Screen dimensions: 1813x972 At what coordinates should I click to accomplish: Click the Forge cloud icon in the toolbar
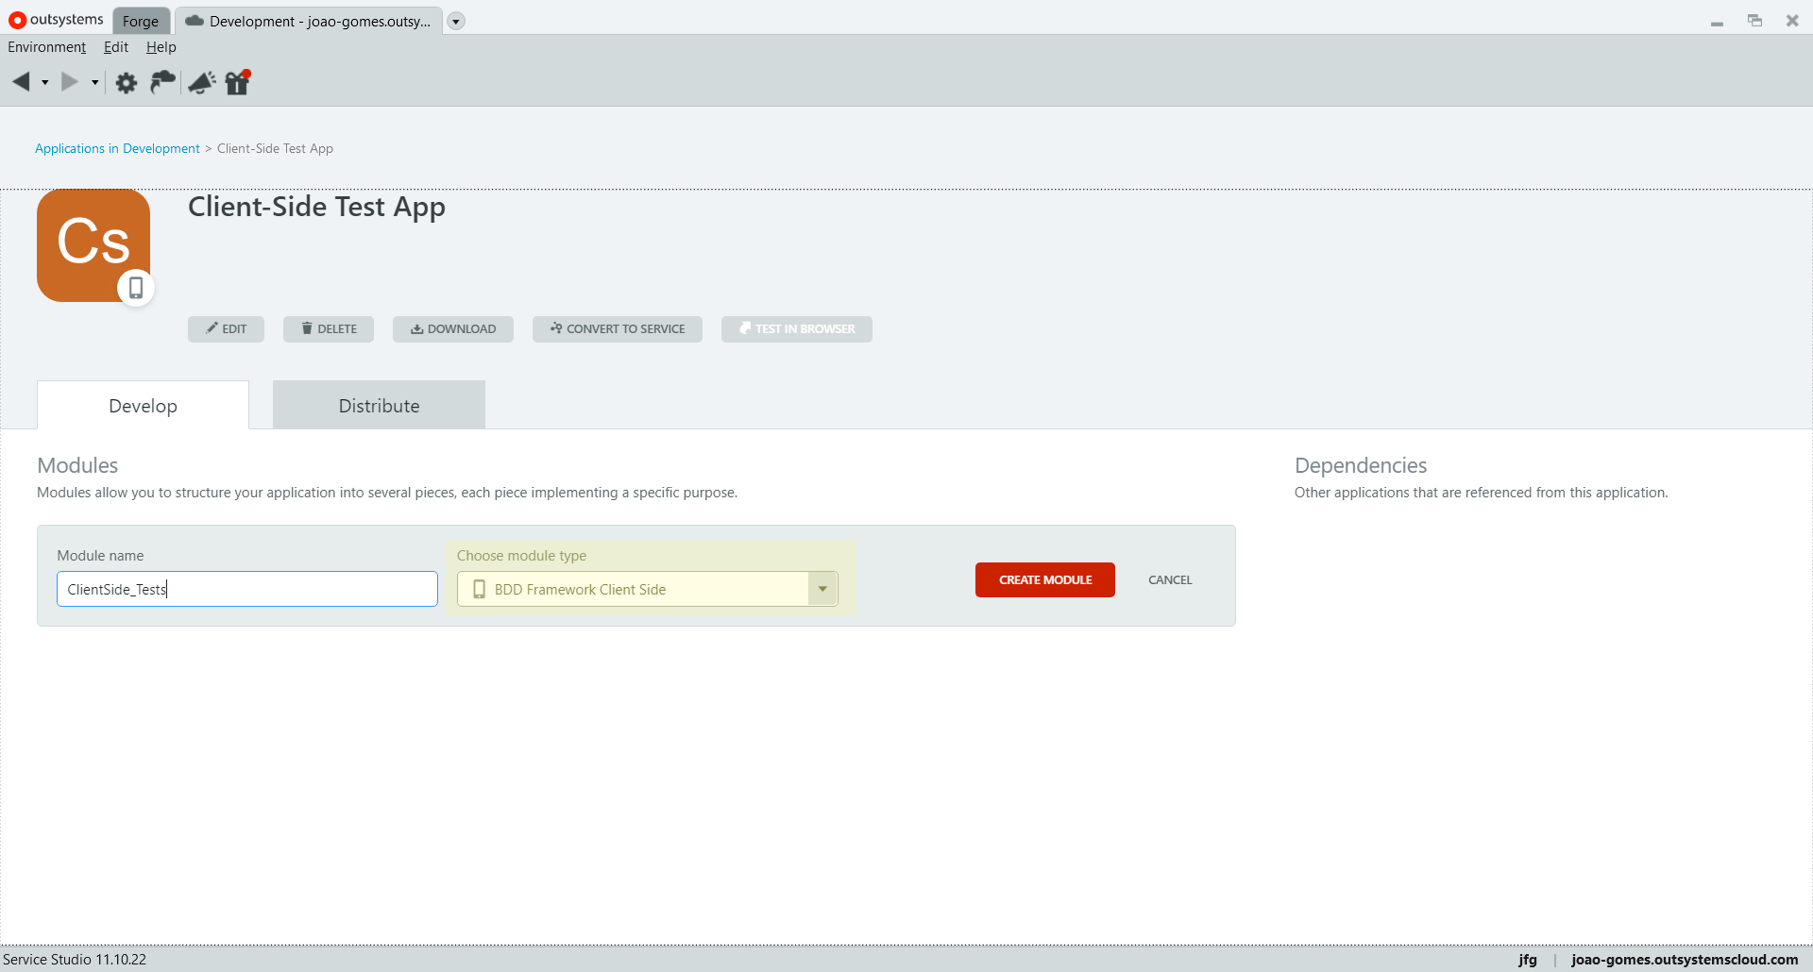pos(161,83)
